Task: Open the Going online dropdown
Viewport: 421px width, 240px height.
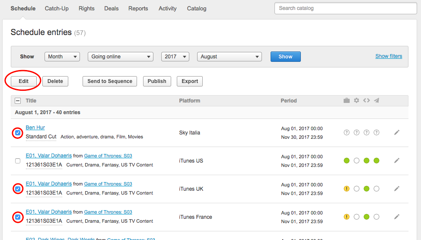Action: coord(120,57)
